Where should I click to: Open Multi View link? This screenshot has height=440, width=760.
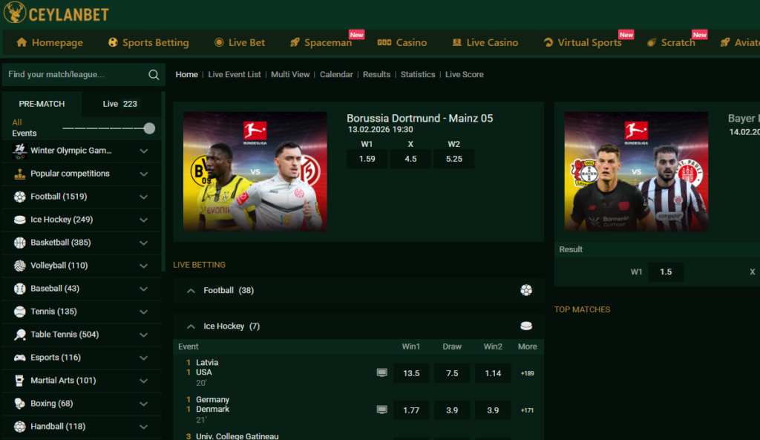(x=290, y=75)
